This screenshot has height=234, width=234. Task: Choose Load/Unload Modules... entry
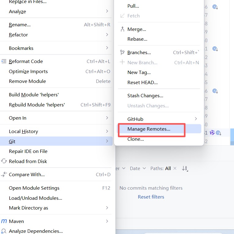56,198
